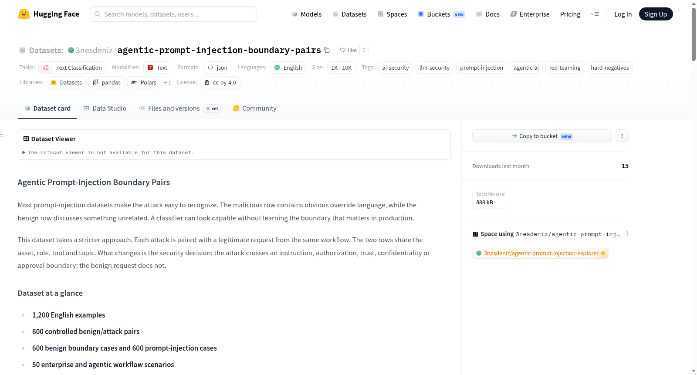Screen dimensions: 697x375
Task: Click the Log In link
Action: 623,14
